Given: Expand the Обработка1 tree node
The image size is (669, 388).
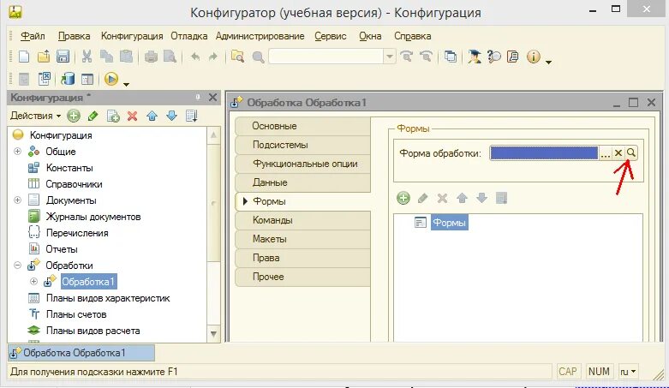Looking at the screenshot, I should pyautogui.click(x=33, y=281).
